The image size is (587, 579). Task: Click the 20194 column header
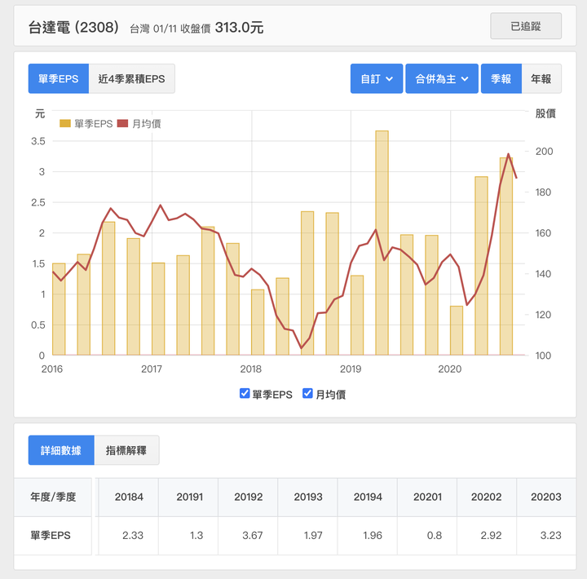coord(368,497)
